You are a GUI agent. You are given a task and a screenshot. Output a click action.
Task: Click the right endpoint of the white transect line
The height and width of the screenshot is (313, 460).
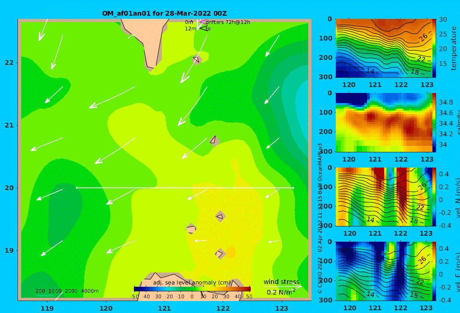[x=293, y=188]
